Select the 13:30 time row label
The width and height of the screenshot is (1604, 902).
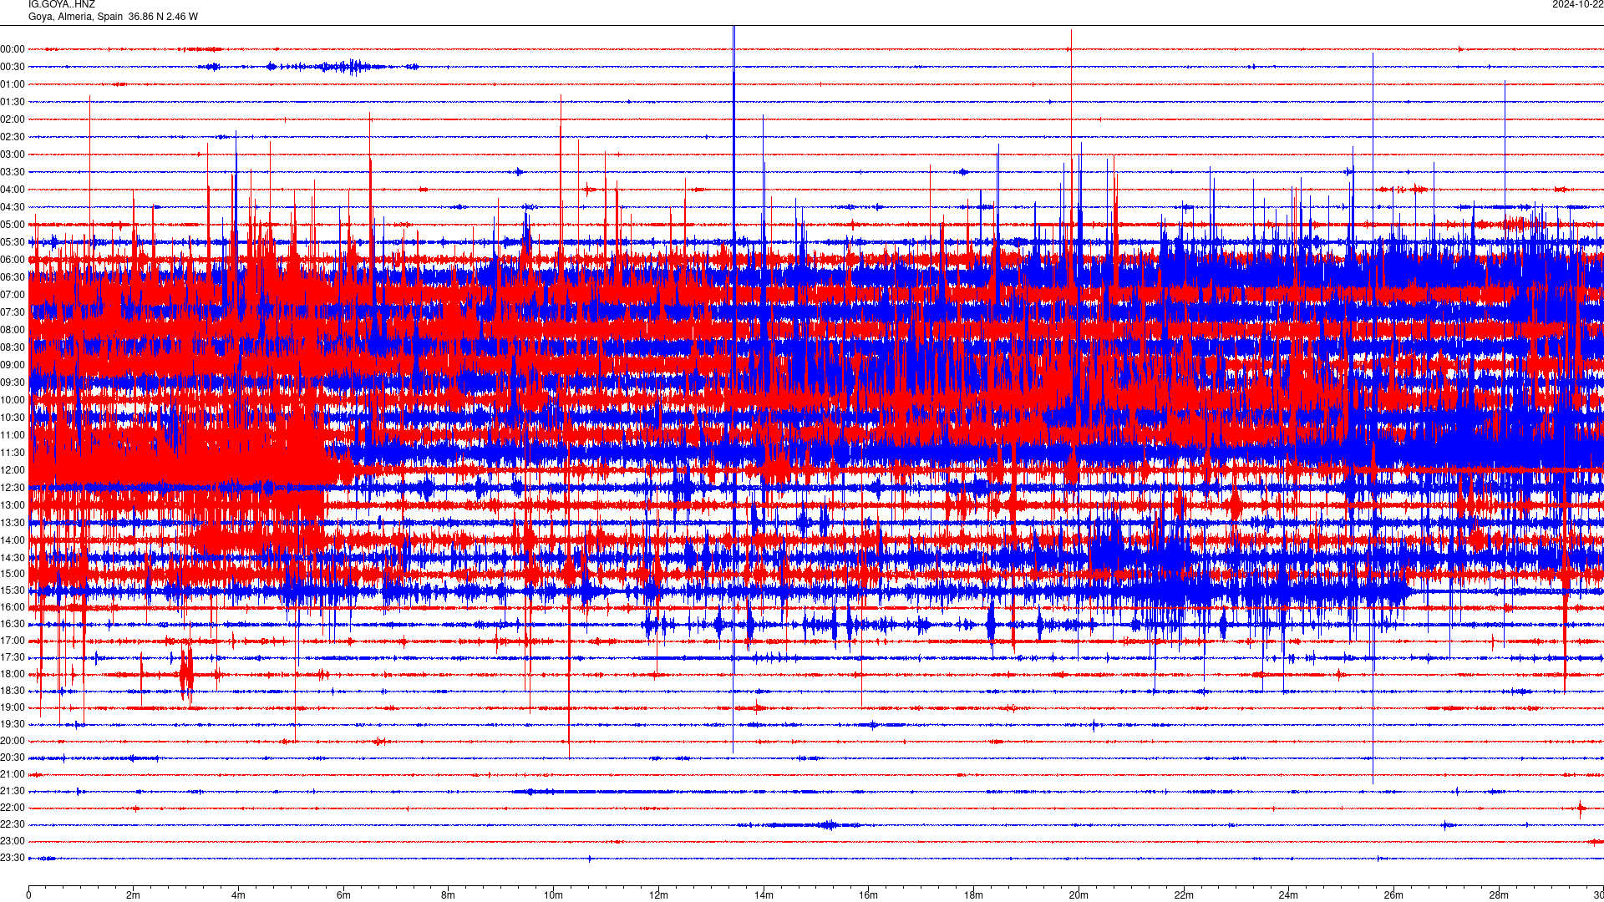point(13,523)
